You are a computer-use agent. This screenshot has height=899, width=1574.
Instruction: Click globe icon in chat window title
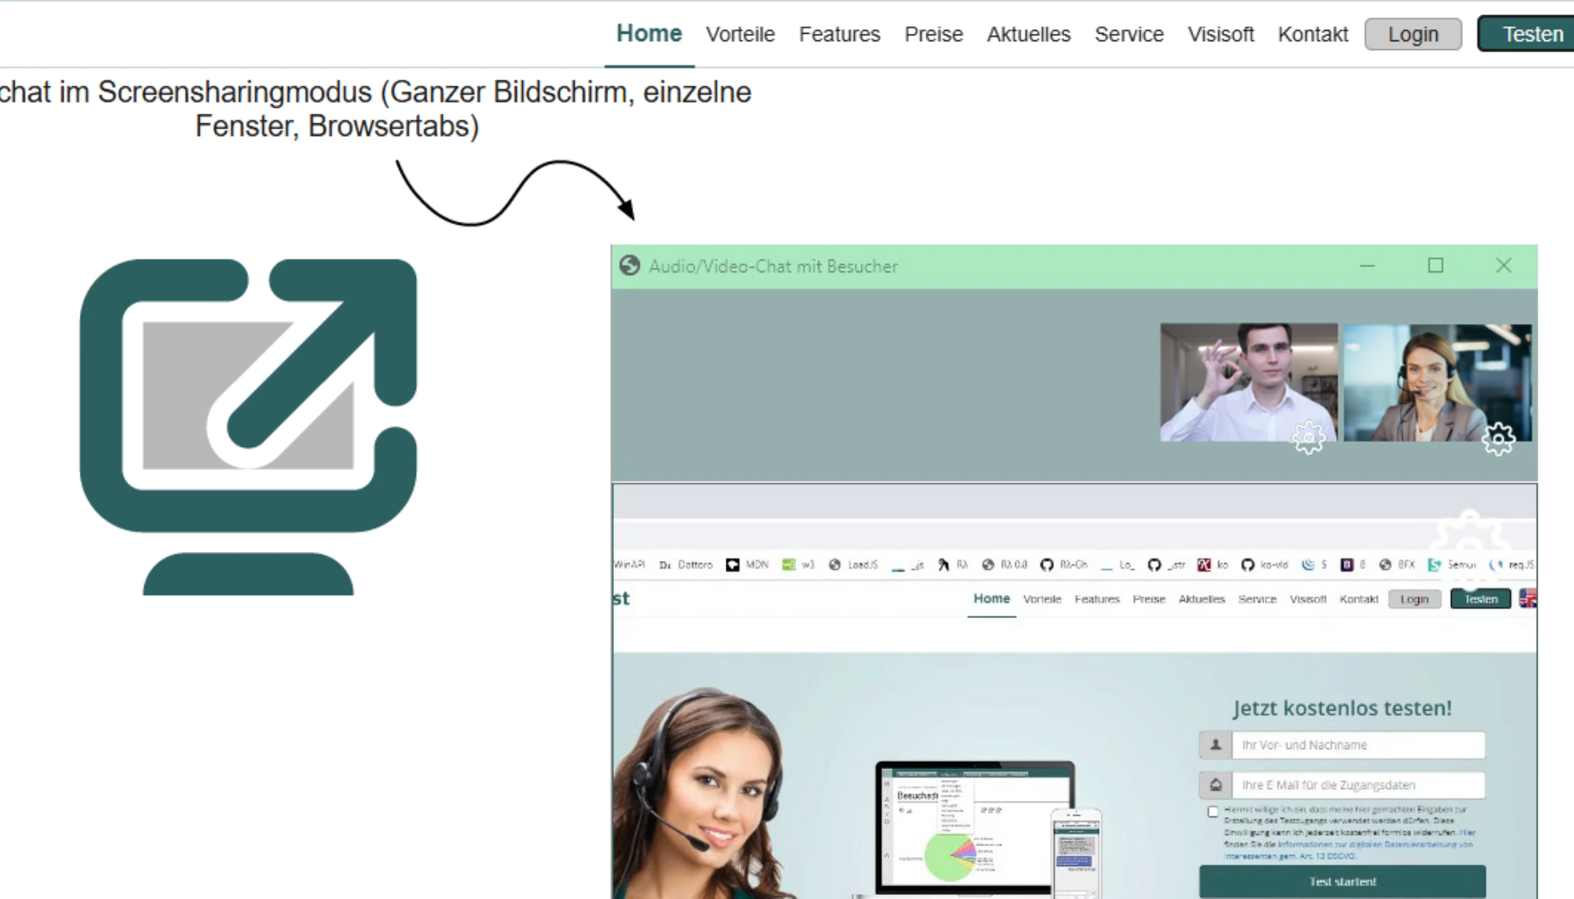point(630,266)
